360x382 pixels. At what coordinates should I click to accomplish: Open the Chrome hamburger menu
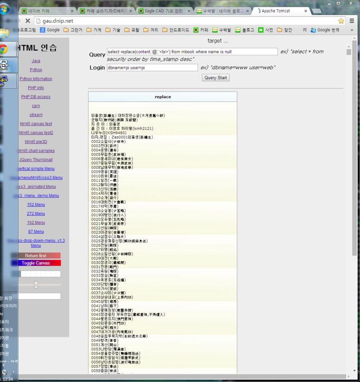352,21
